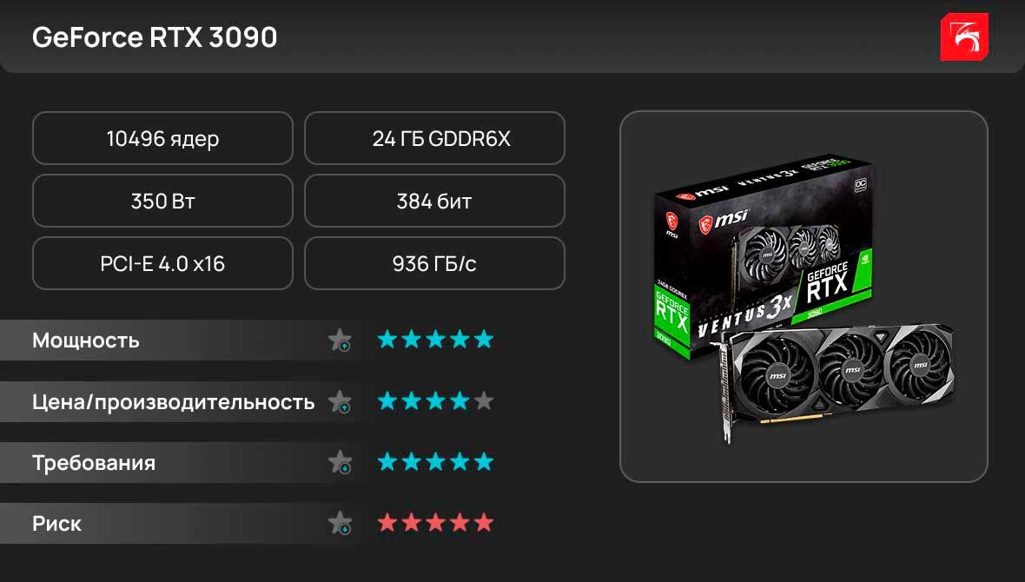Click the first blue star in Мощность row
Image resolution: width=1025 pixels, height=582 pixels.
[387, 340]
